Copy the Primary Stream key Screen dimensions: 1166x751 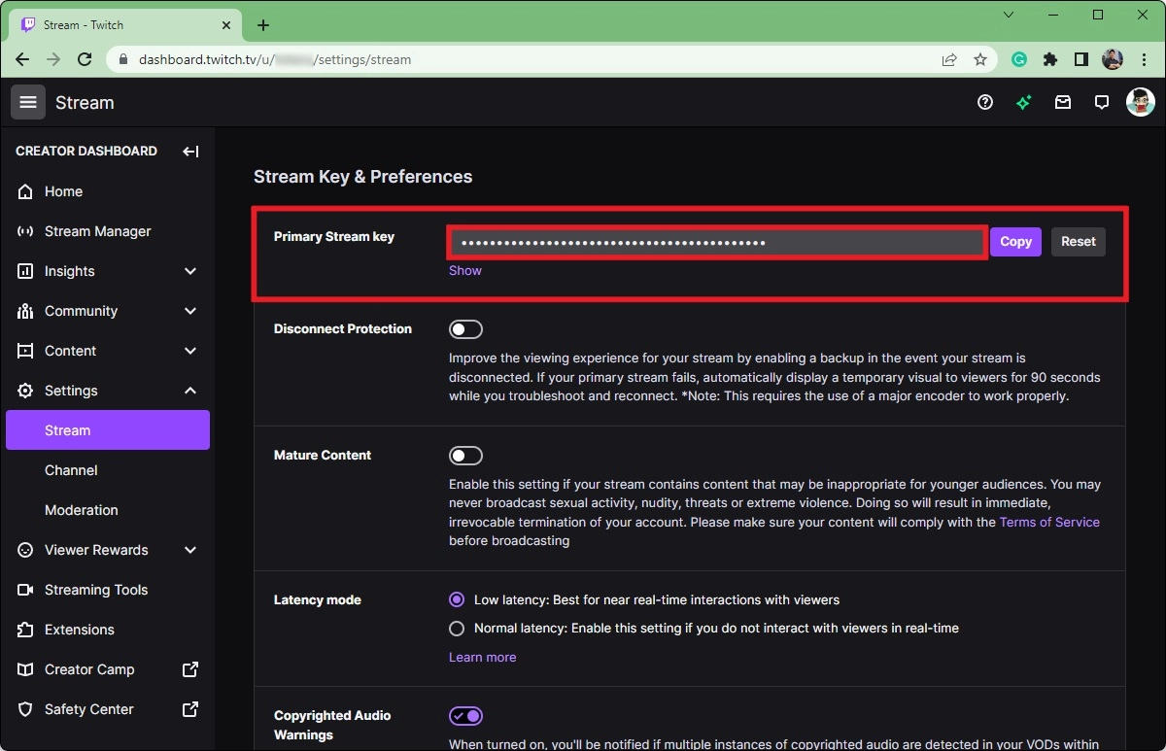pos(1014,242)
